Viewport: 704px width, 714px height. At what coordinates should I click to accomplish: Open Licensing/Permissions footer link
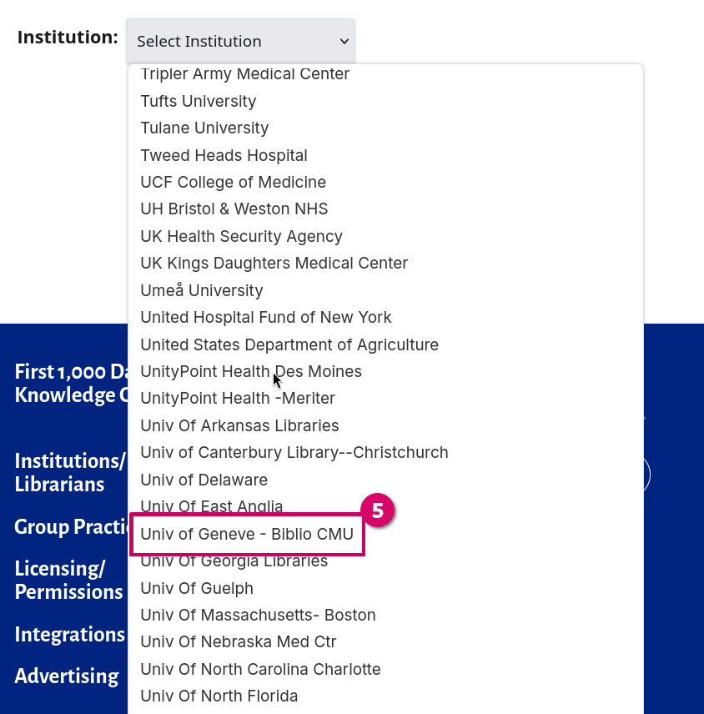(68, 580)
